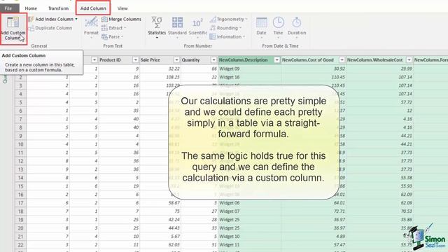This screenshot has height=252, width=448.
Task: Select the Sale Price column header
Action: click(160, 59)
